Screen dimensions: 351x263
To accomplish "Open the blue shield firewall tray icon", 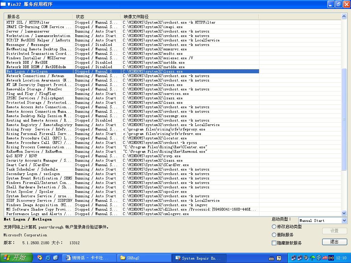I will click(x=319, y=258).
